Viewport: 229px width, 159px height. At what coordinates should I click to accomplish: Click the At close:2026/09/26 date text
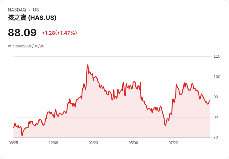(26, 46)
